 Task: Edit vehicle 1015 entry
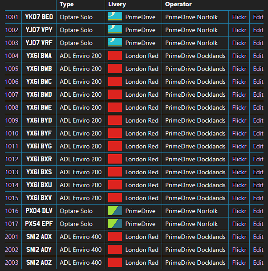[x=258, y=198]
